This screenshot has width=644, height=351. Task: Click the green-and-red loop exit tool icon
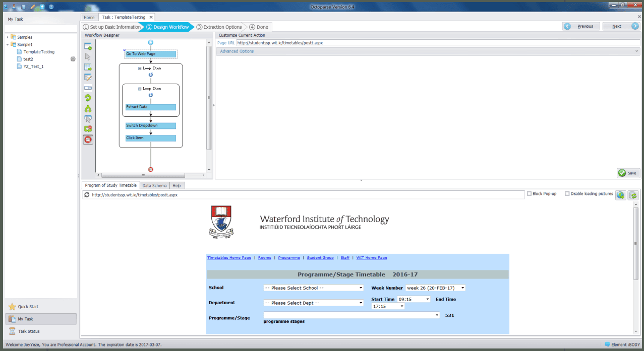pyautogui.click(x=88, y=129)
